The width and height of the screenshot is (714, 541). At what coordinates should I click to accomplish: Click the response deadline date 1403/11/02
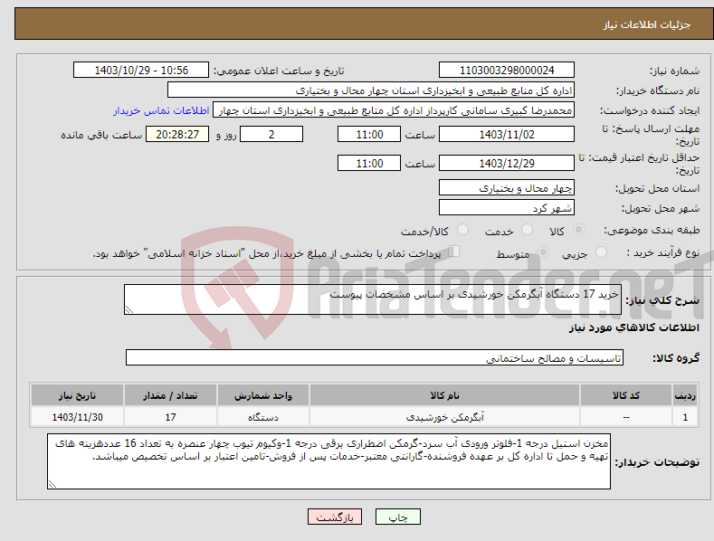pyautogui.click(x=507, y=134)
